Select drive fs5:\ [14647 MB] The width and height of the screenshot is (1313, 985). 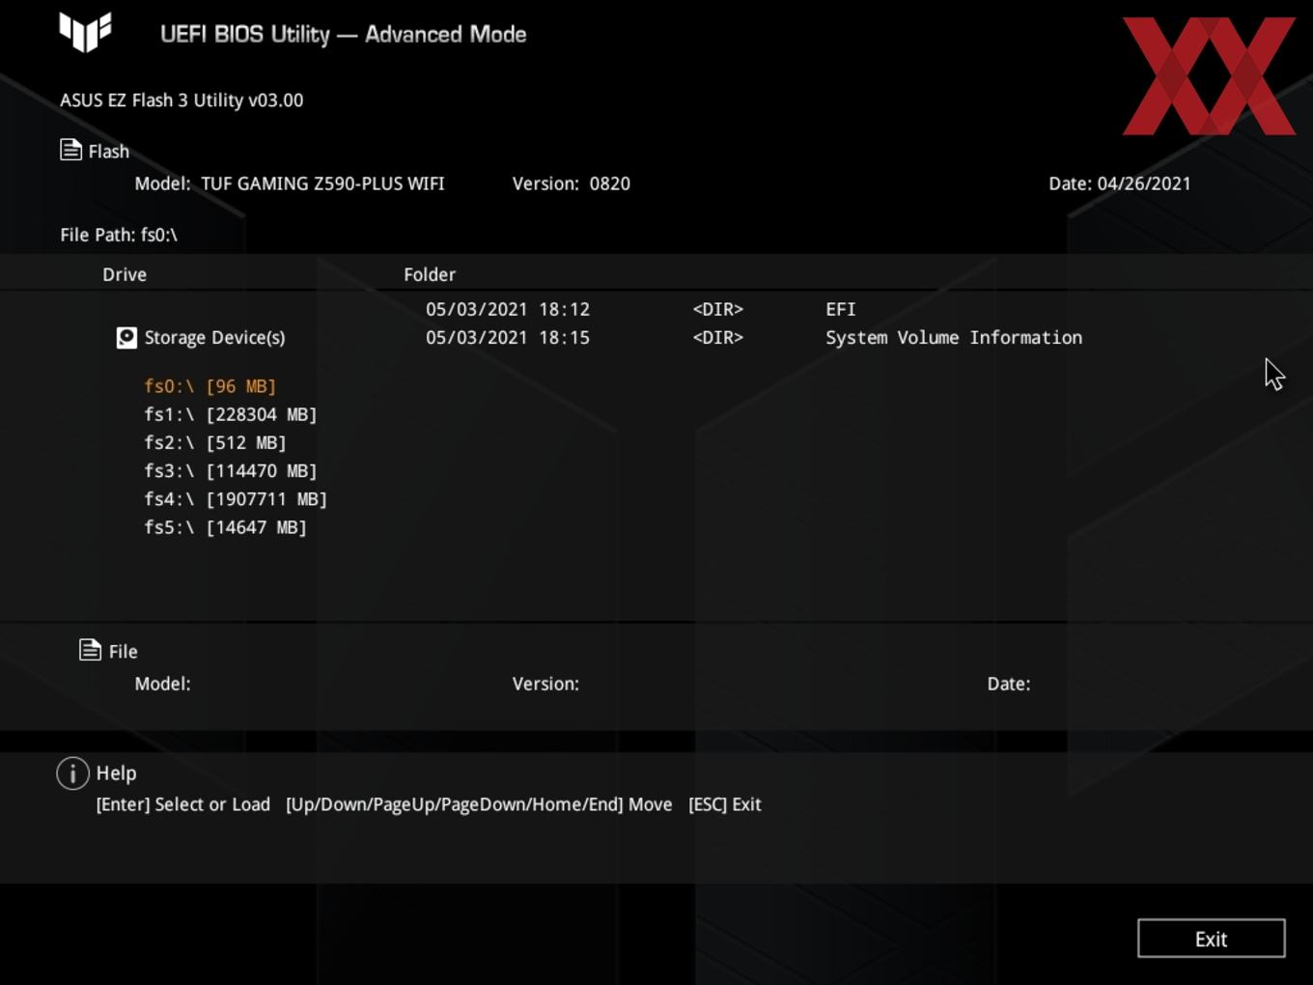click(226, 527)
